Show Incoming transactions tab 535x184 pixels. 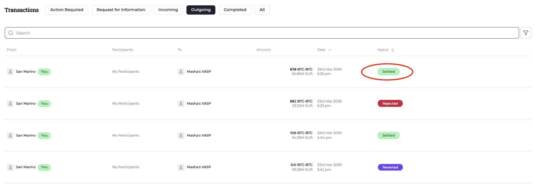[x=168, y=10]
